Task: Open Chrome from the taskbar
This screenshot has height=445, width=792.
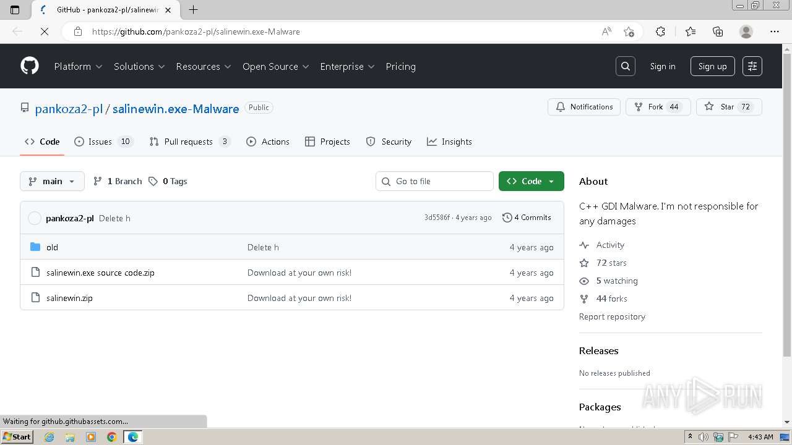Action: pos(111,437)
